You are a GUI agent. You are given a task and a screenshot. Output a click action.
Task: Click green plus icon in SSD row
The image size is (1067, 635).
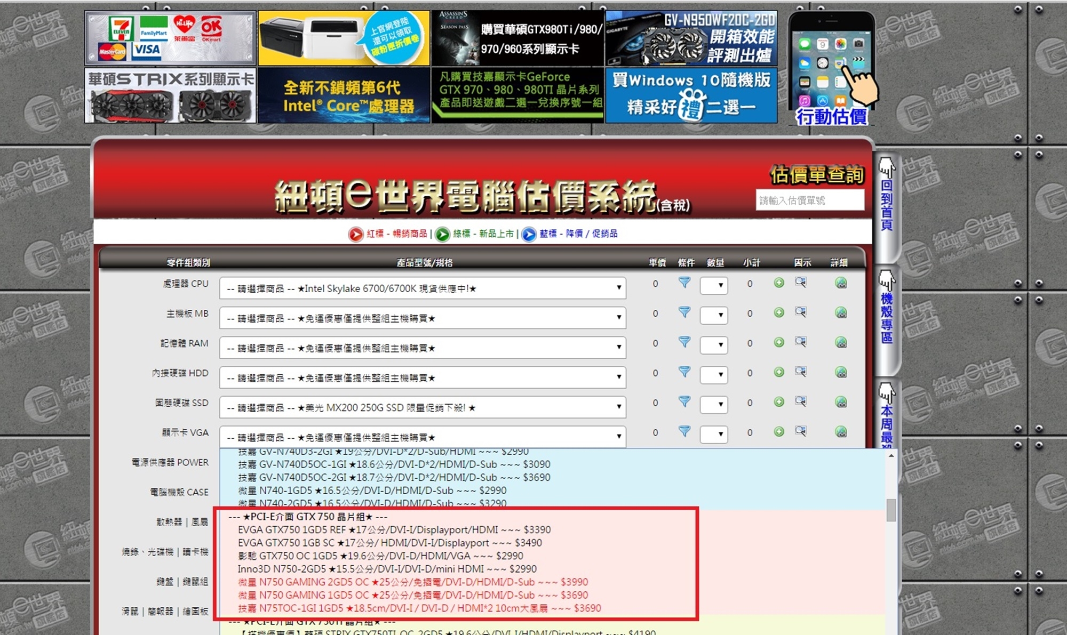(779, 403)
